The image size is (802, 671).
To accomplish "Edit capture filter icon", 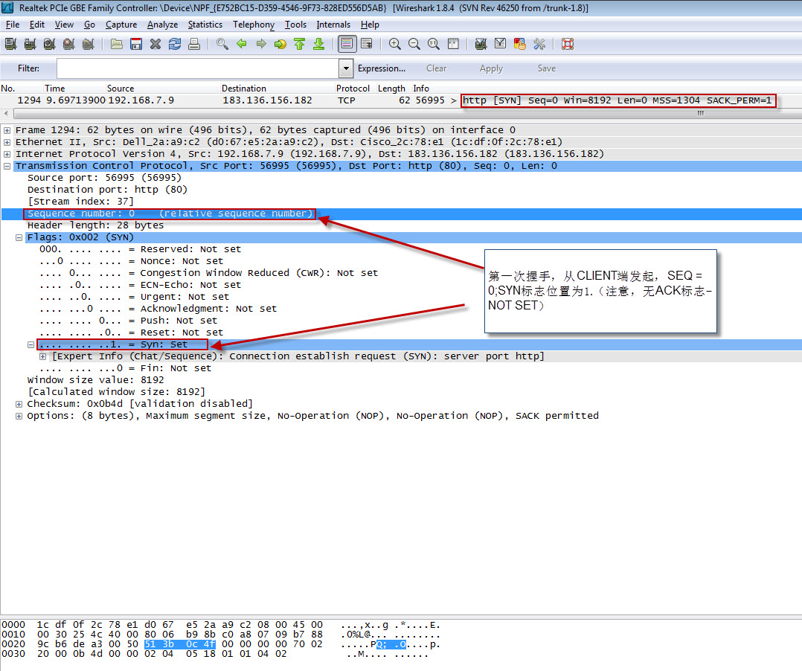I will 481,44.
